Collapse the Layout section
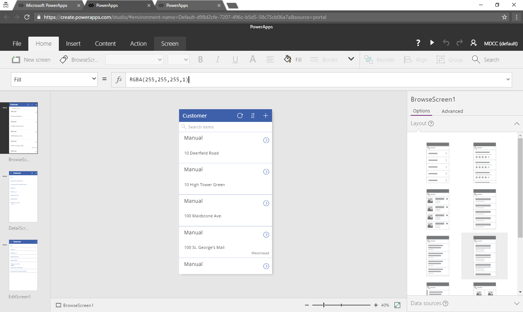The width and height of the screenshot is (523, 312). [516, 124]
